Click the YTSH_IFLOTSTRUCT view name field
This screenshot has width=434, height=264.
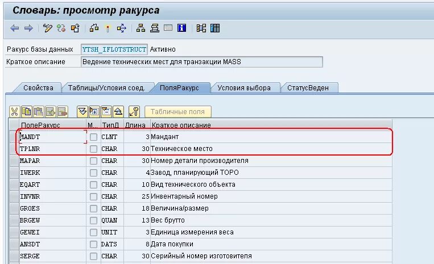tap(114, 49)
